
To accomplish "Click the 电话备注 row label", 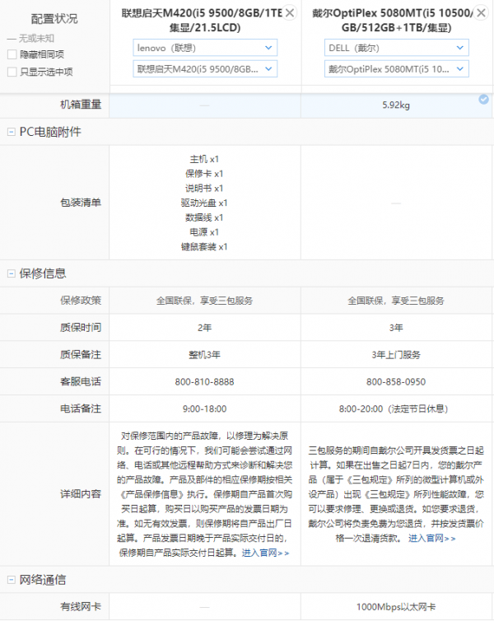I will click(81, 409).
